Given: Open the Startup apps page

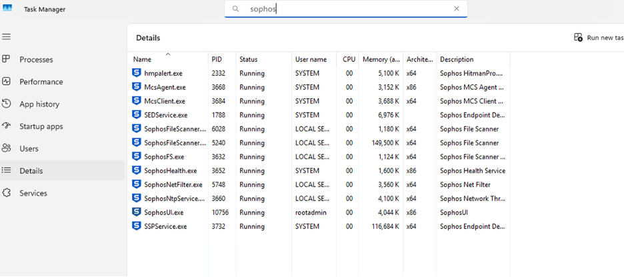Looking at the screenshot, I should (41, 127).
